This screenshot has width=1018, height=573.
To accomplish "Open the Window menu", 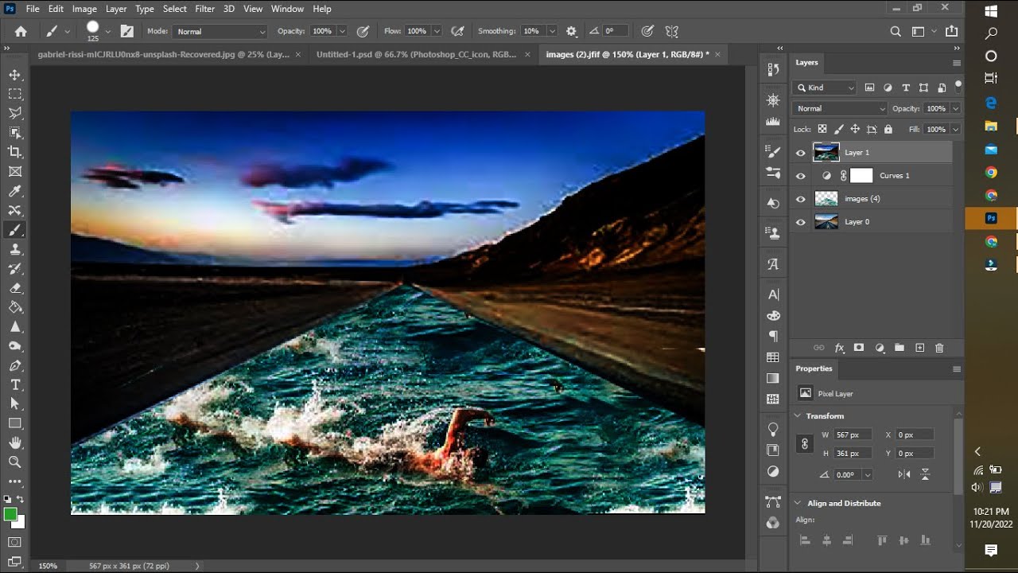I will (x=287, y=9).
